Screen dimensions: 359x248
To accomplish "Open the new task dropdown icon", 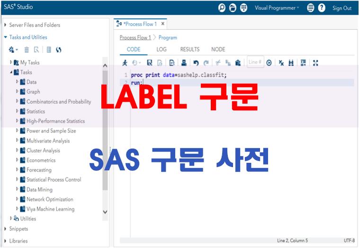I will (13, 50).
